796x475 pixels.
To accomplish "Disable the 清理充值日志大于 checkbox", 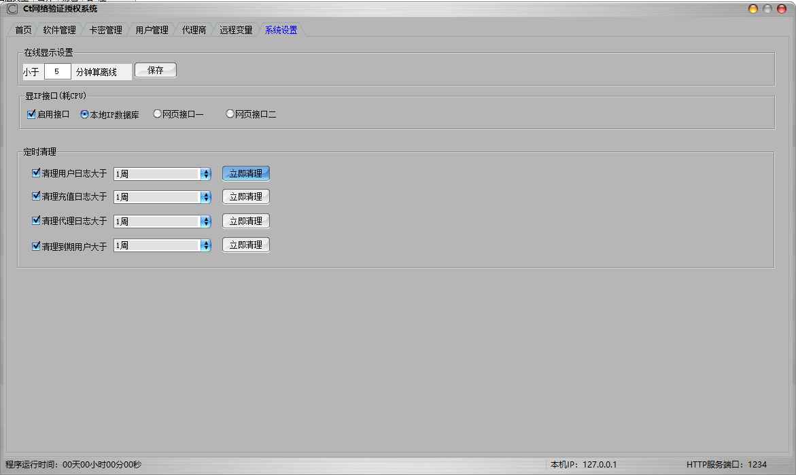I will pyautogui.click(x=37, y=196).
